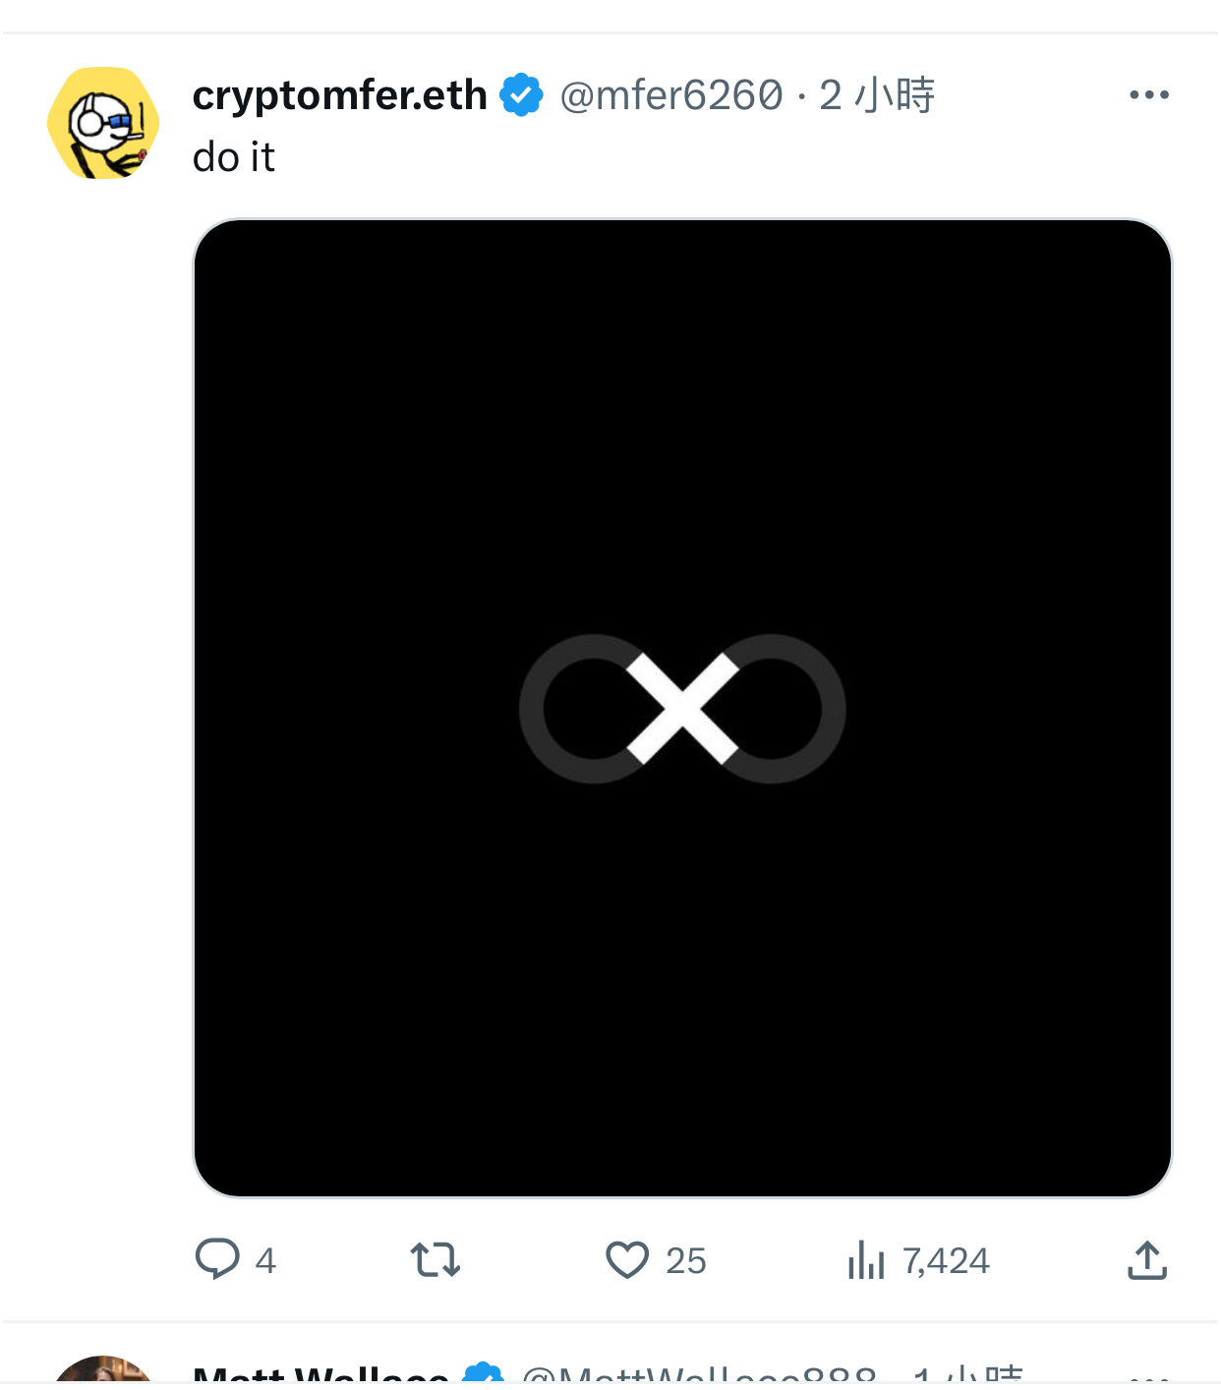Click the 7,424 views count

(946, 1260)
